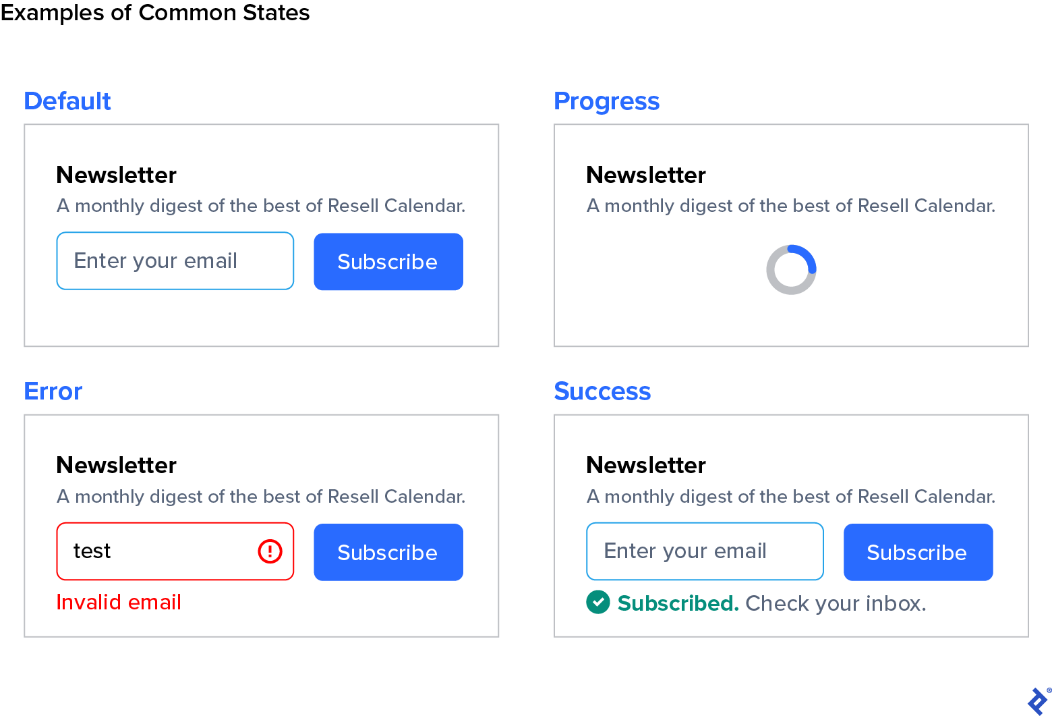Select the Default state heading
Image resolution: width=1052 pixels, height=716 pixels.
tap(67, 101)
